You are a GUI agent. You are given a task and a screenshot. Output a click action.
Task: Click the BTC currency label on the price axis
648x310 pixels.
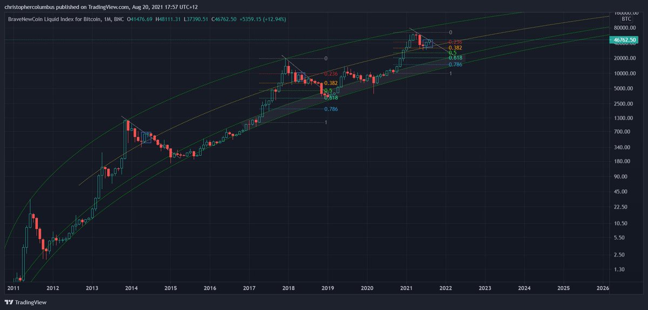click(627, 18)
